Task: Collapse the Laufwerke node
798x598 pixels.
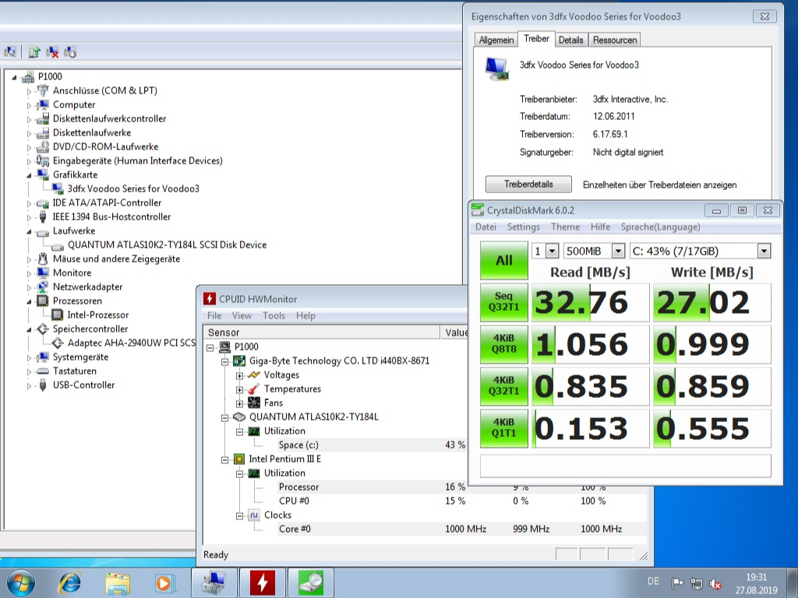Action: click(x=29, y=231)
